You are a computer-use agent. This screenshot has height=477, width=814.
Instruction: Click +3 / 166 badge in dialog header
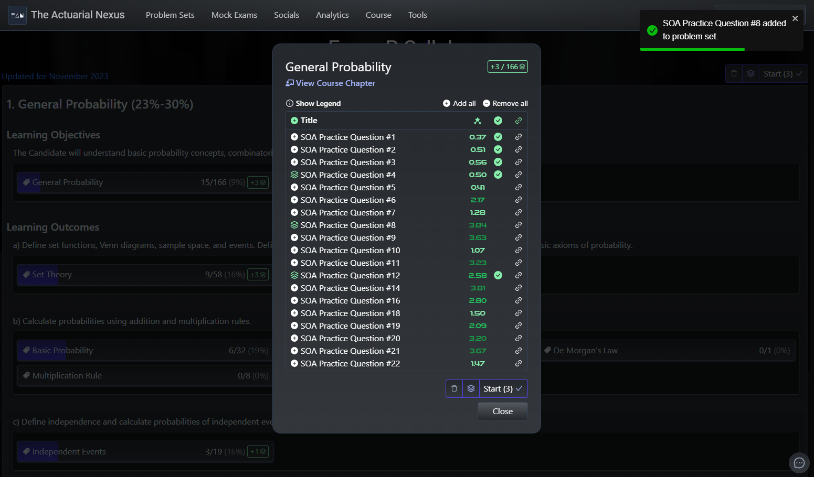(508, 67)
